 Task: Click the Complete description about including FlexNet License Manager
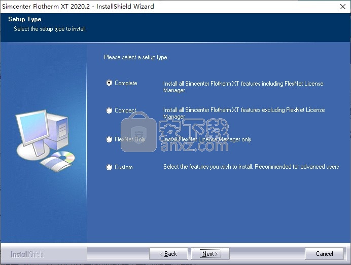pyautogui.click(x=243, y=87)
